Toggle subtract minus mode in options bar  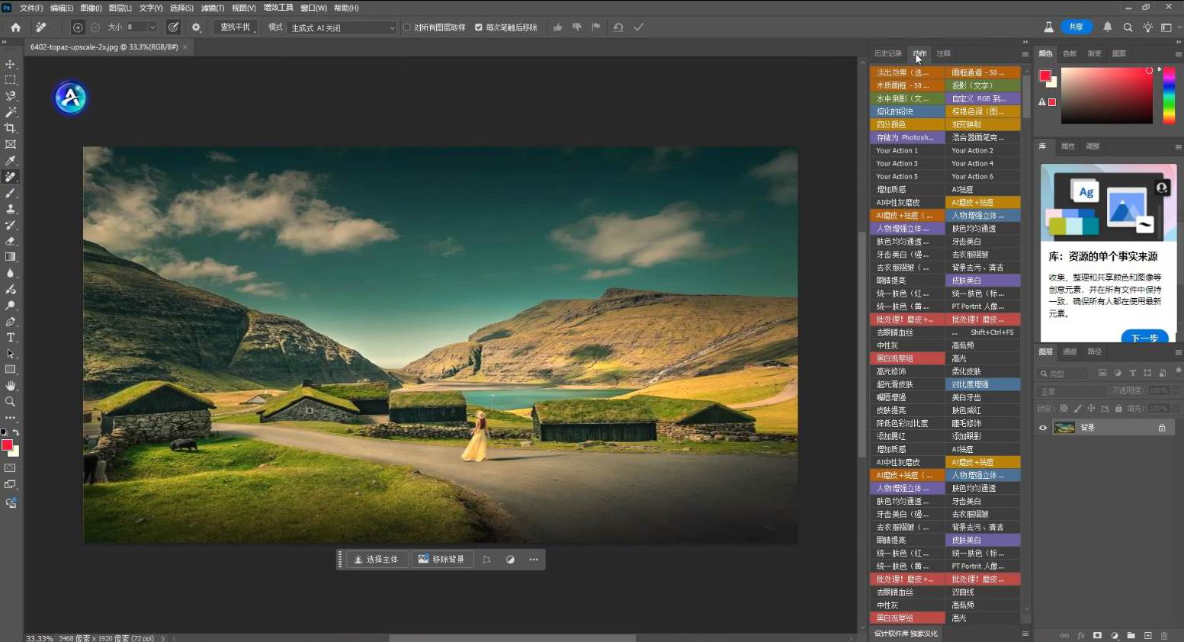click(95, 27)
